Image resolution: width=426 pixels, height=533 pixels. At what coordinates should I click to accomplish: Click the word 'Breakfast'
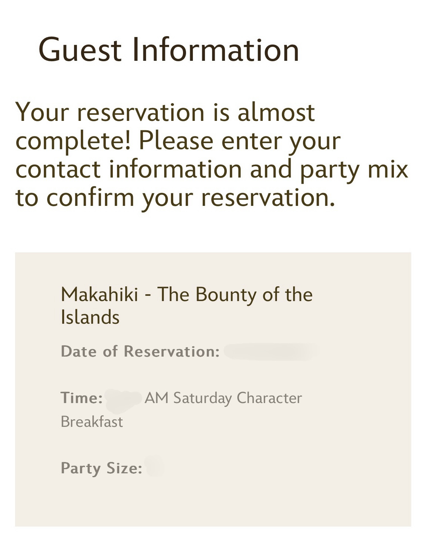click(92, 422)
